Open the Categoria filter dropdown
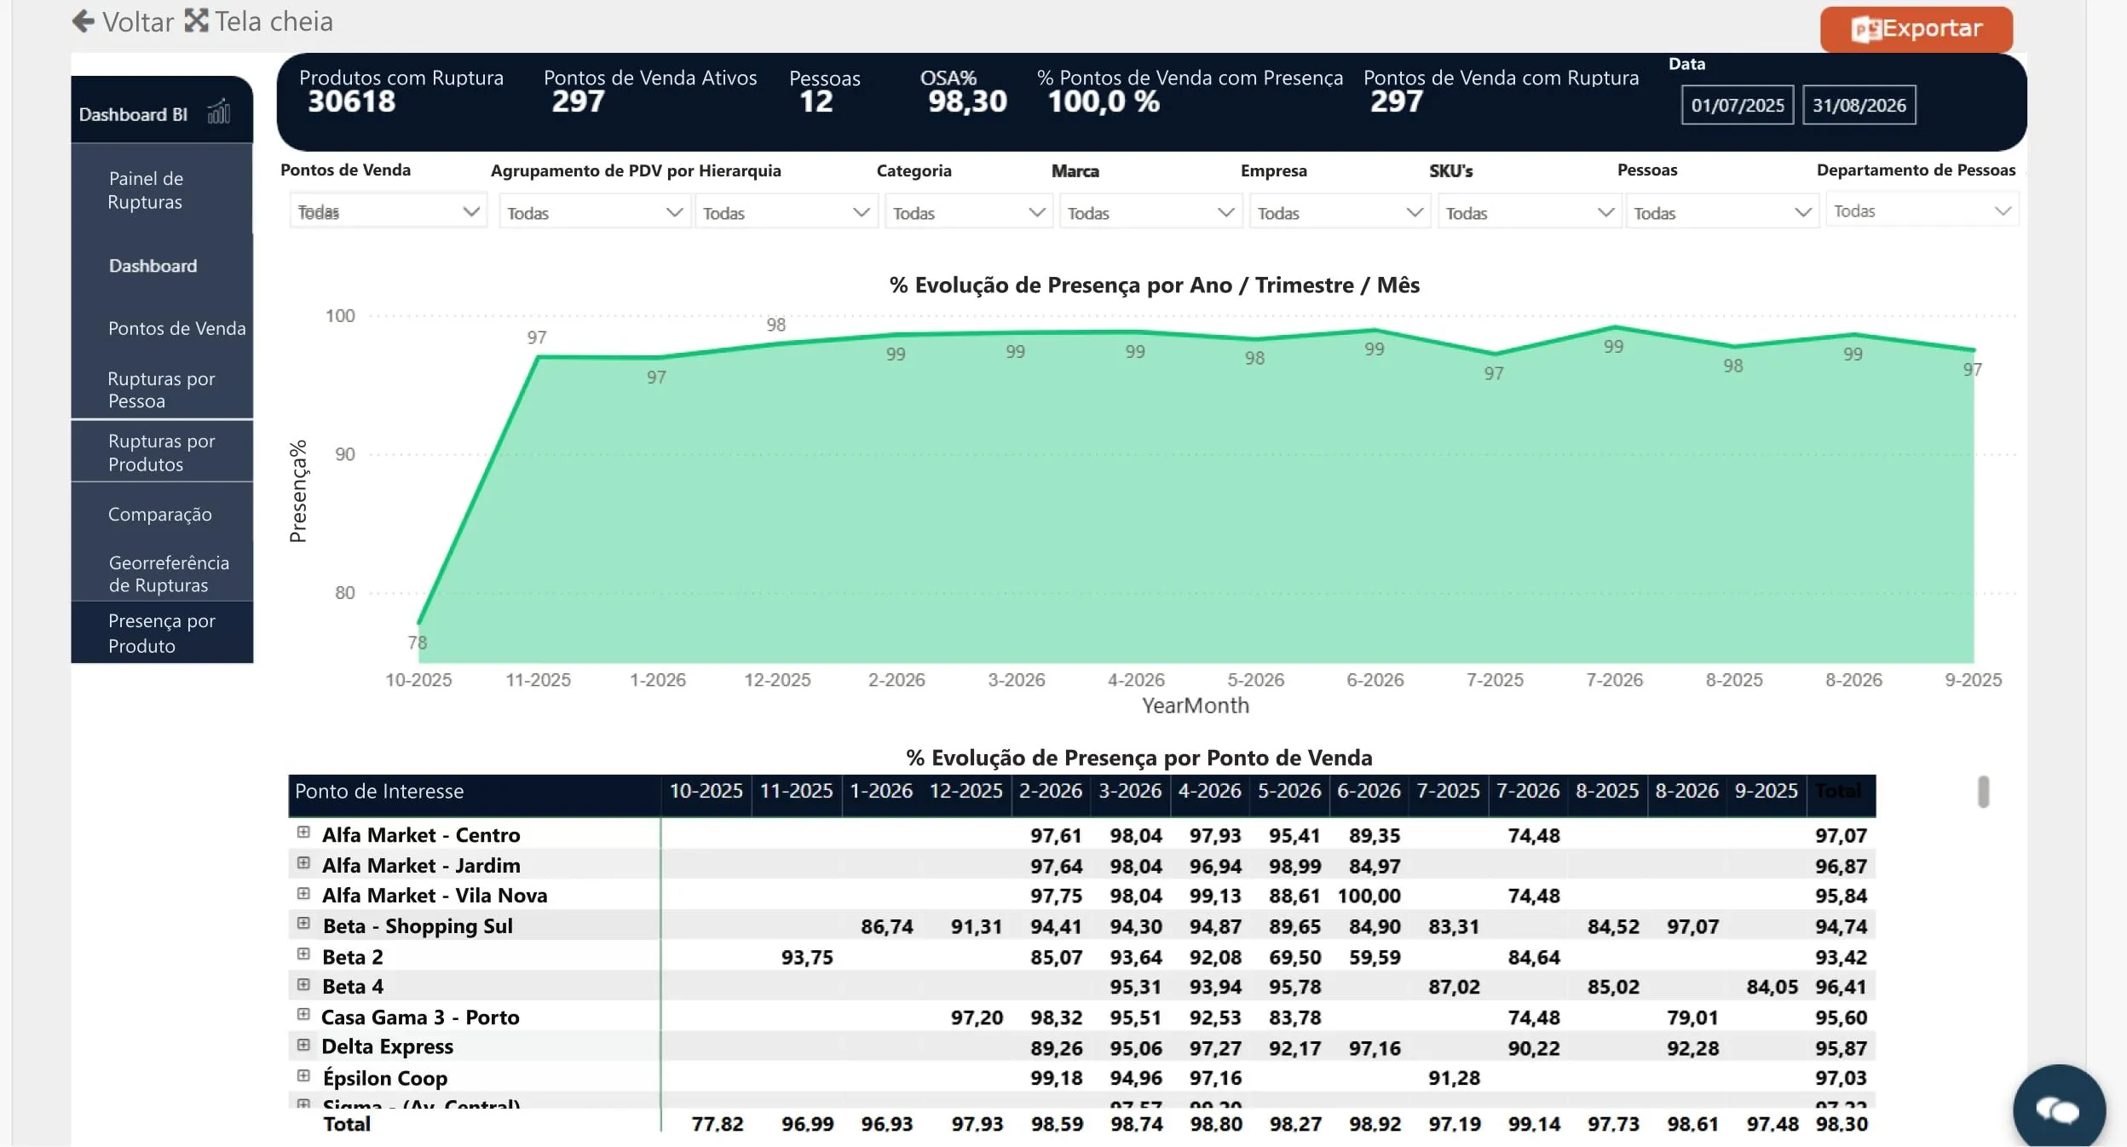 click(x=969, y=212)
